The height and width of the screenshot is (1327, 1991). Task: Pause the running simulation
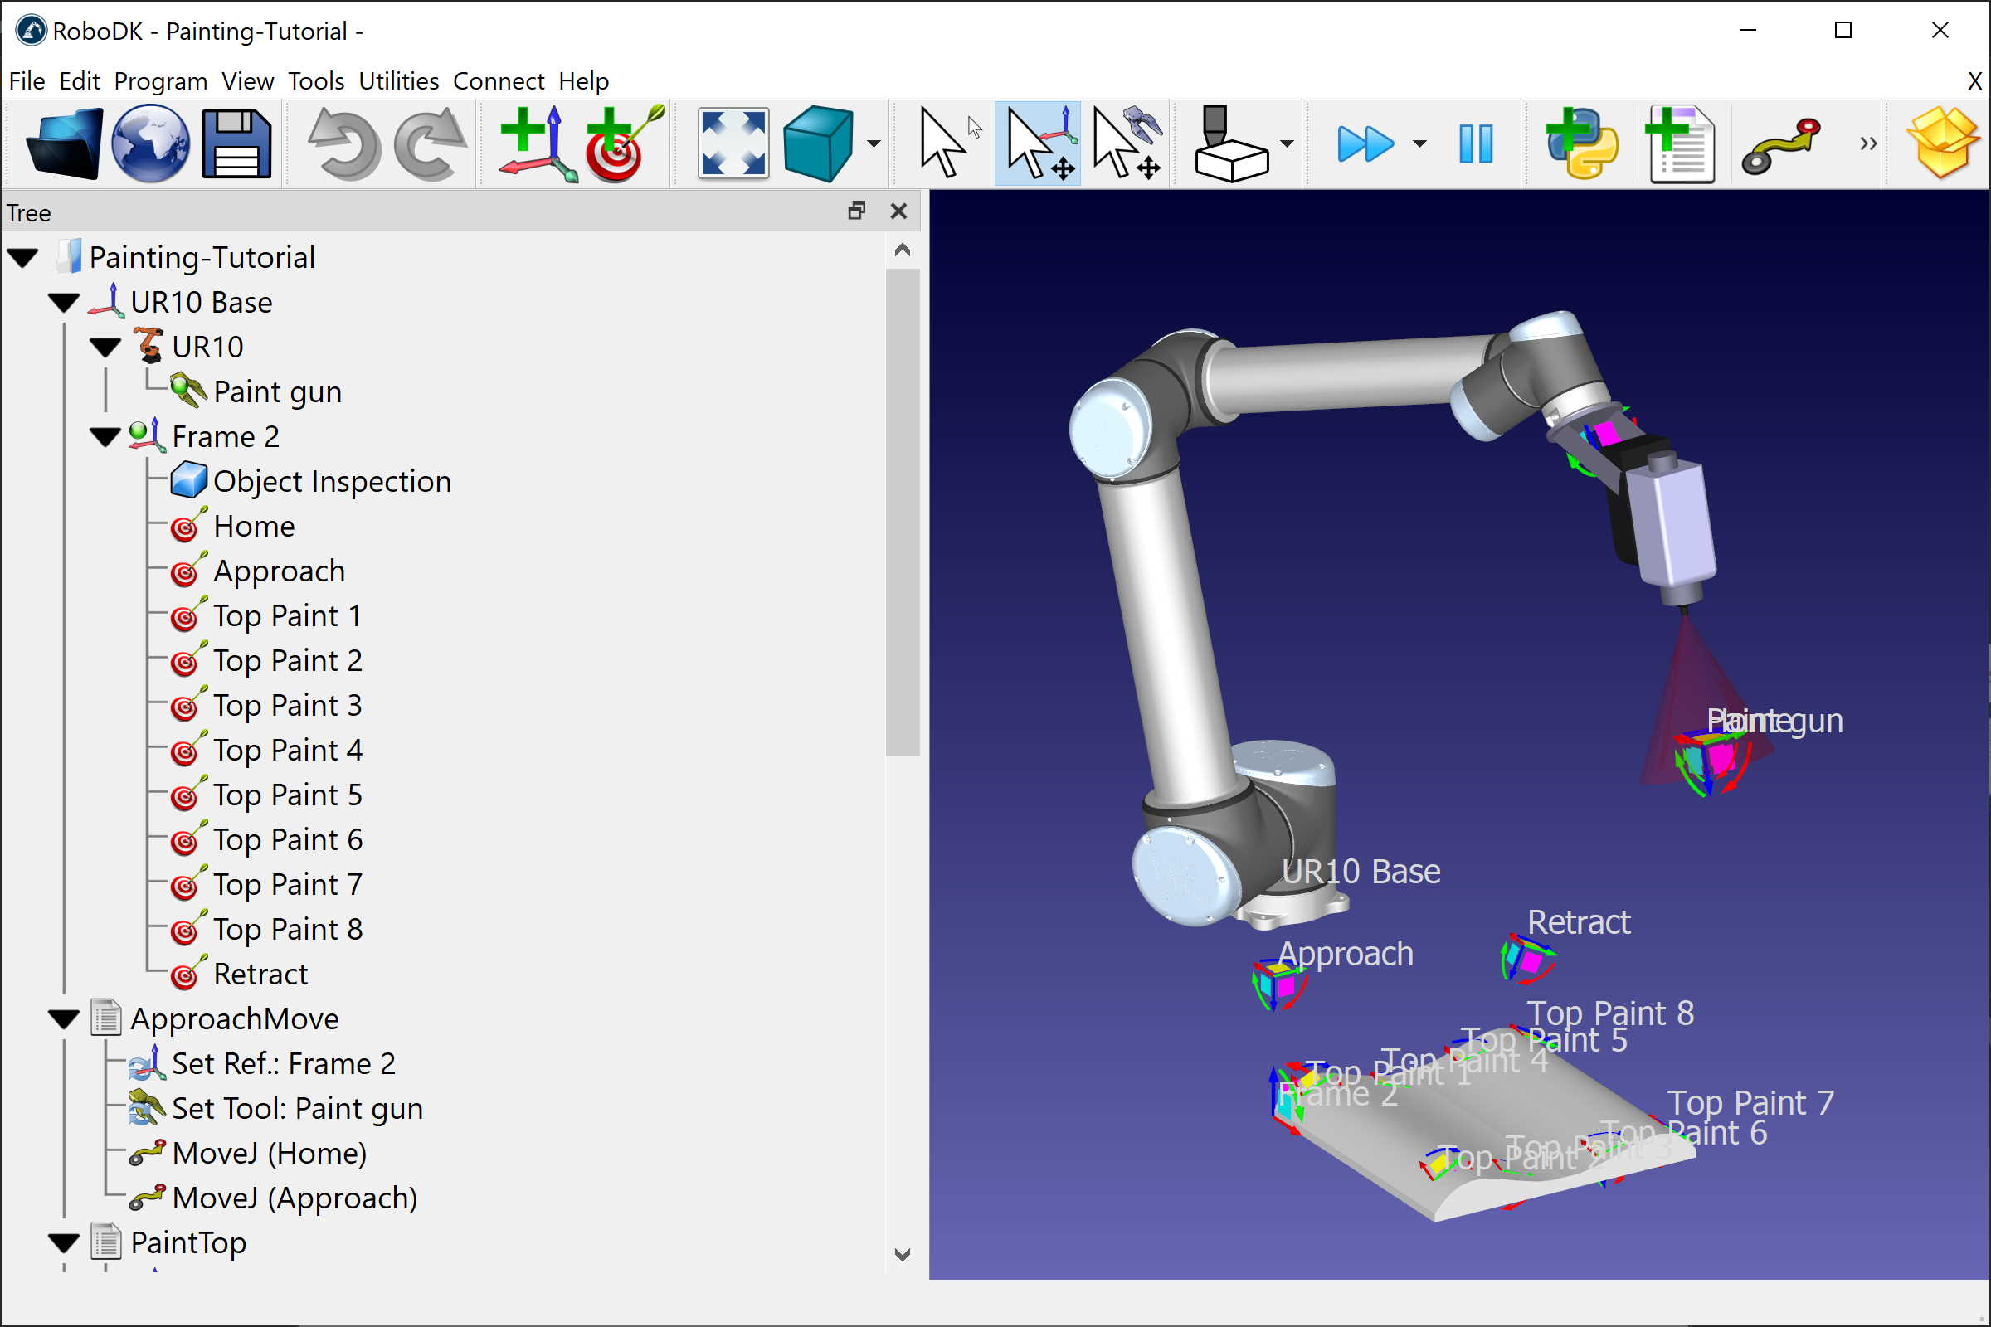pyautogui.click(x=1476, y=143)
